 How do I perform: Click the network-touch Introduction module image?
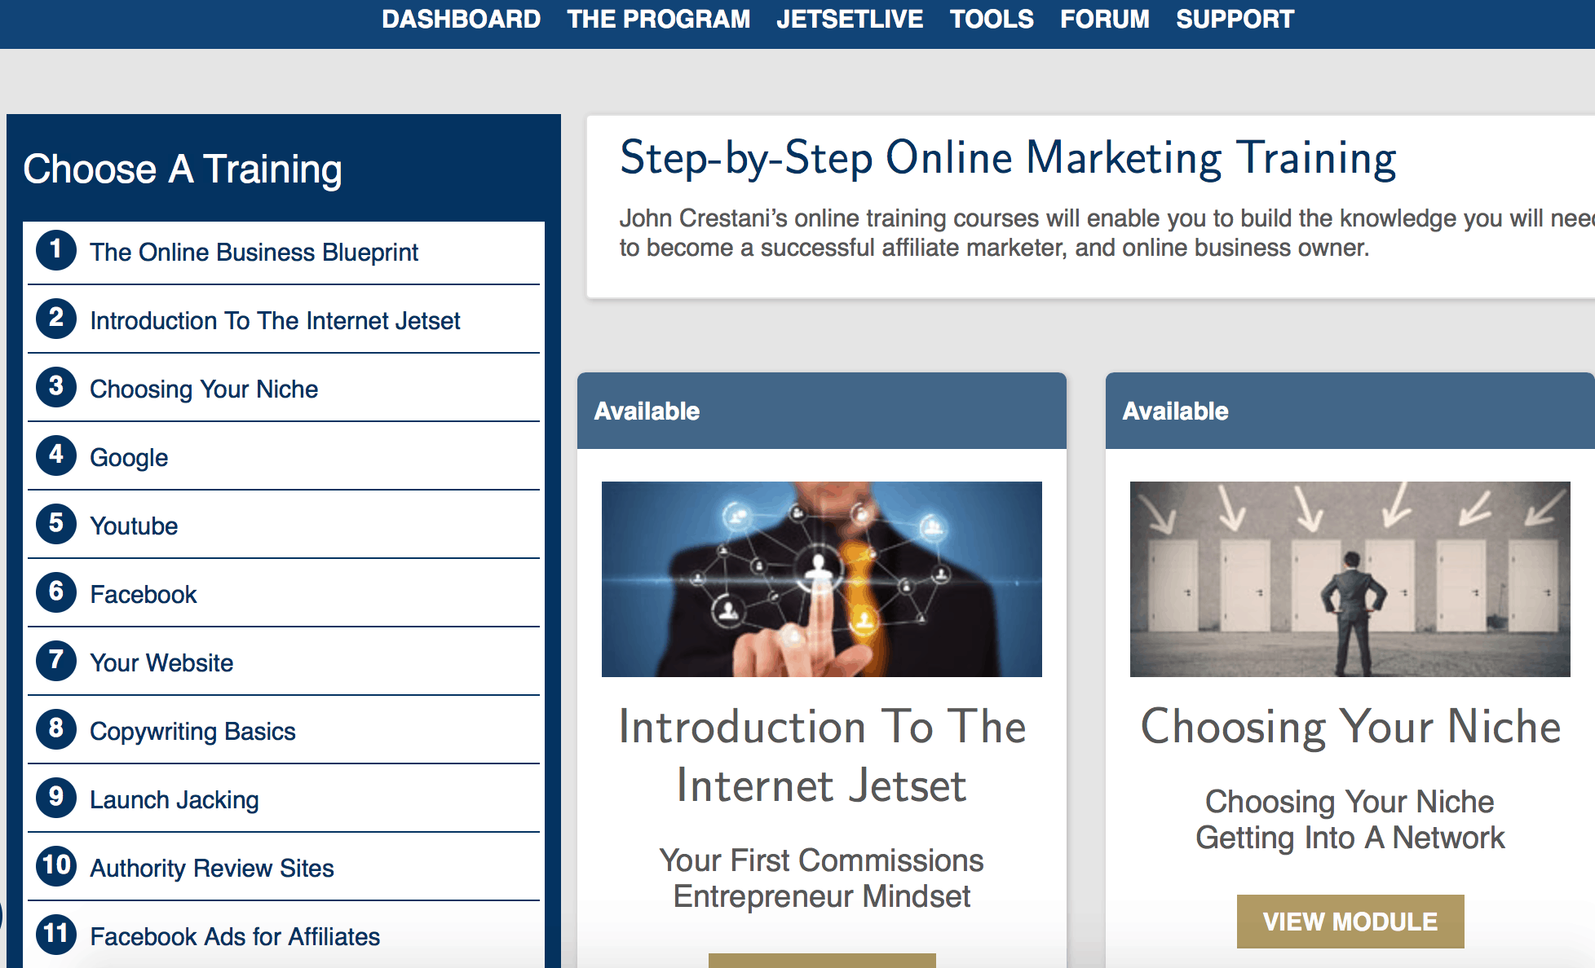point(822,579)
